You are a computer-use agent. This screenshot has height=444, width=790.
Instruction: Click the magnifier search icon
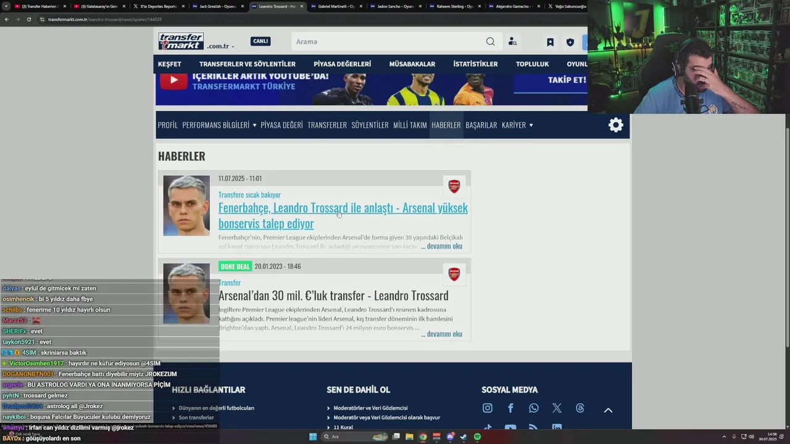490,41
